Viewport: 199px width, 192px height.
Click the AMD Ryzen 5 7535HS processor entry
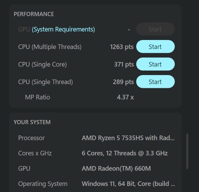pyautogui.click(x=128, y=138)
